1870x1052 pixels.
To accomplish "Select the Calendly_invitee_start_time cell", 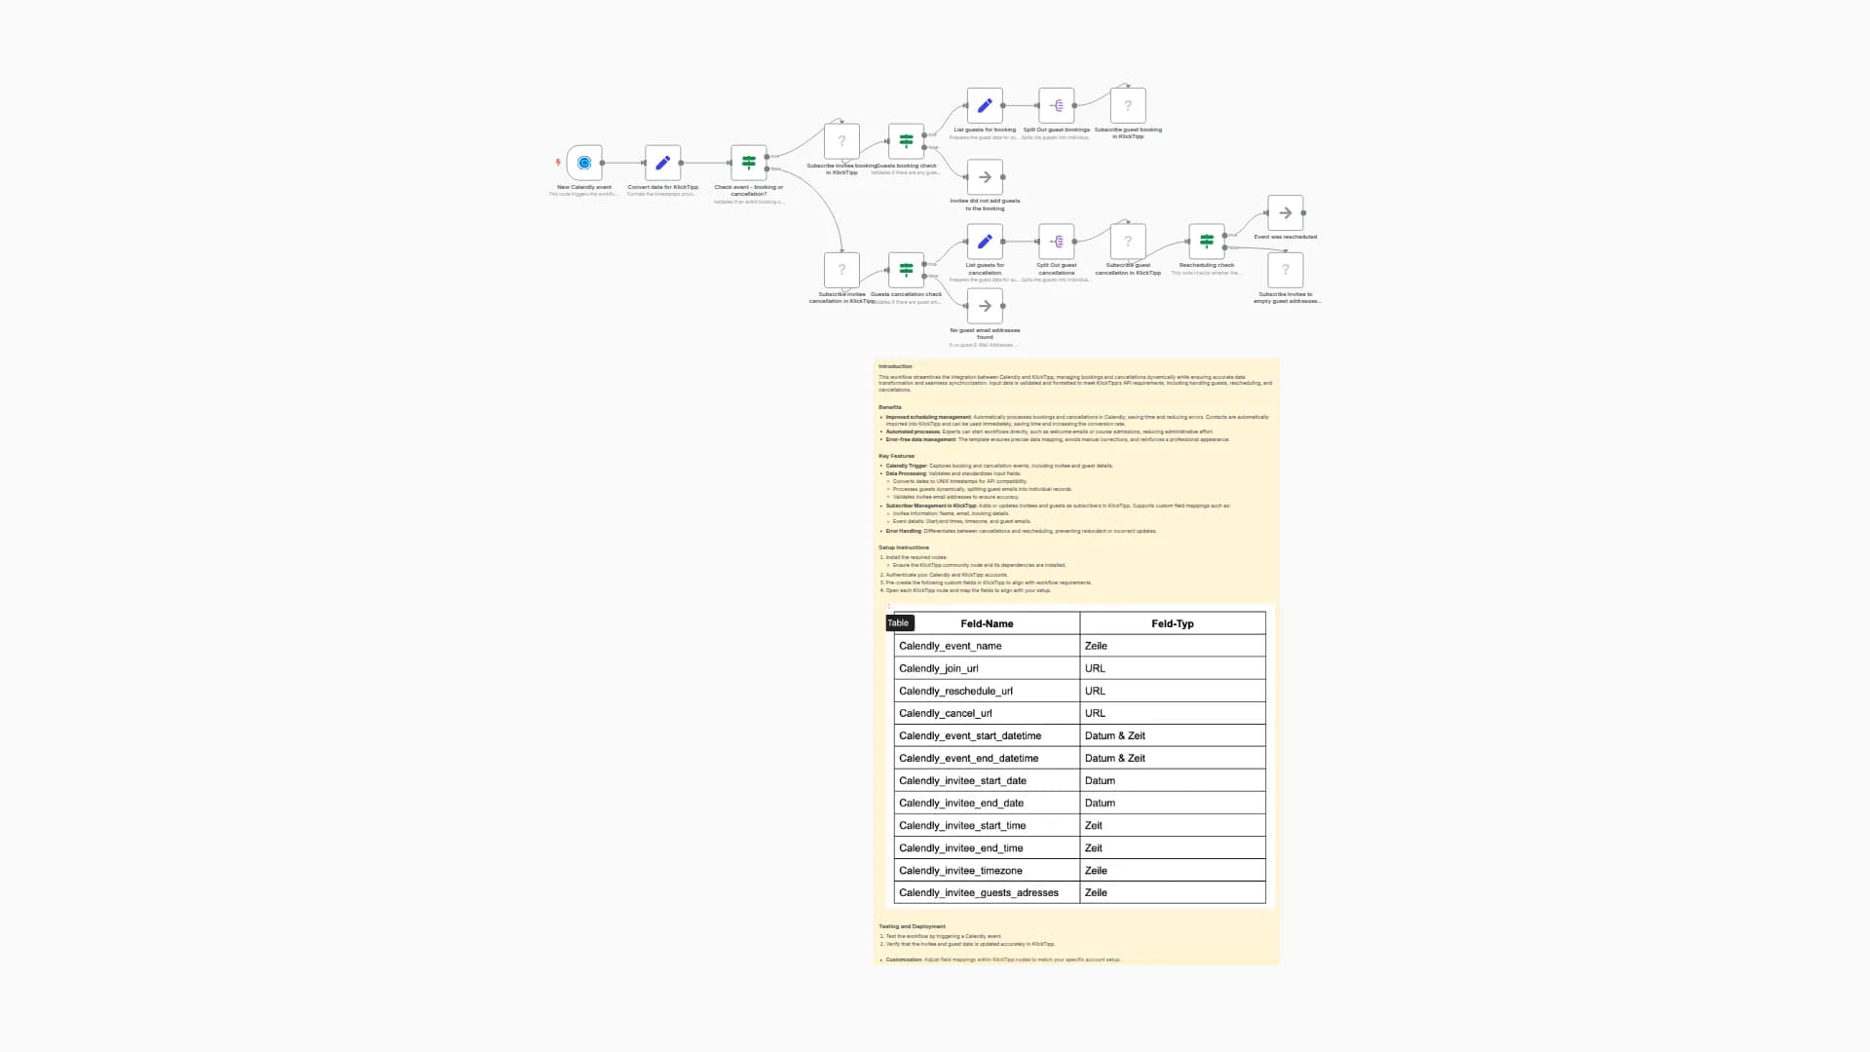I will pyautogui.click(x=987, y=825).
